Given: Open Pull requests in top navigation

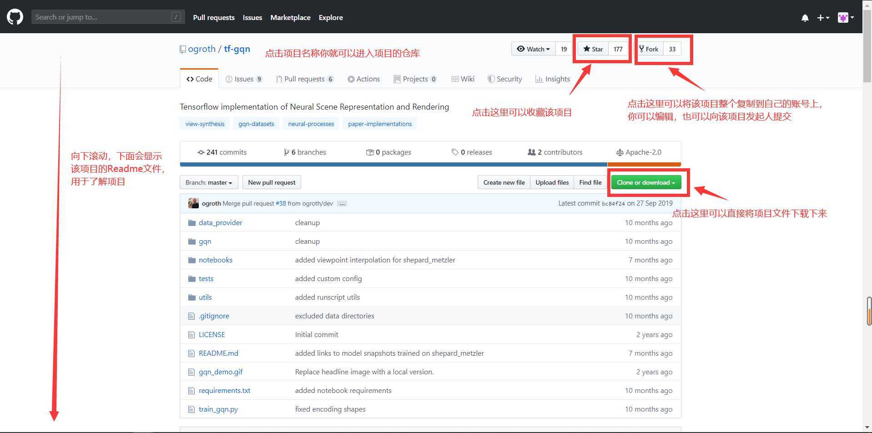Looking at the screenshot, I should pyautogui.click(x=214, y=17).
